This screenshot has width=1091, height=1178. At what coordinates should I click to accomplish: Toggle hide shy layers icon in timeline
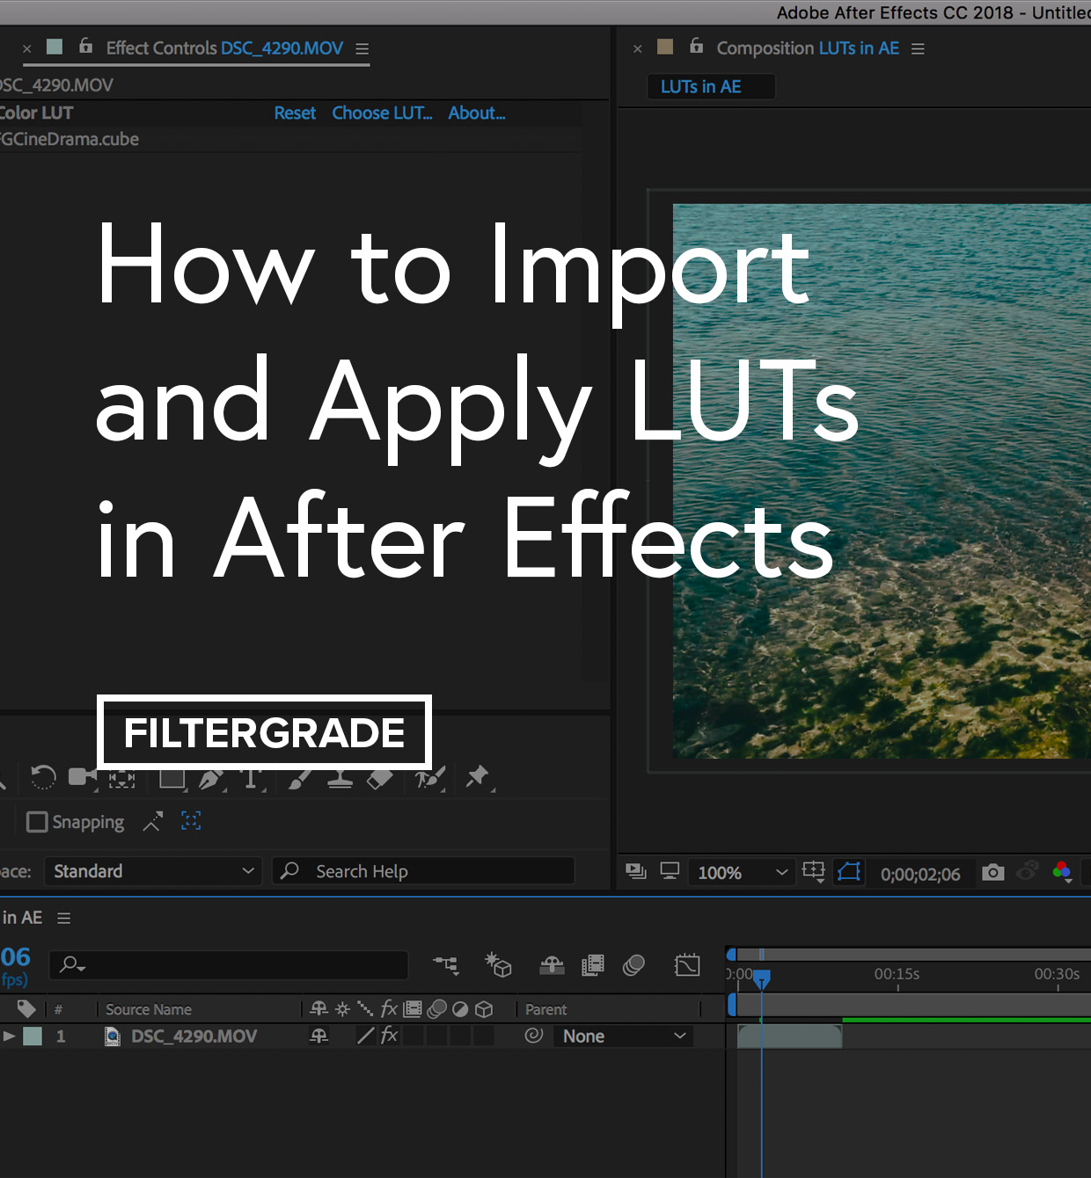click(552, 966)
